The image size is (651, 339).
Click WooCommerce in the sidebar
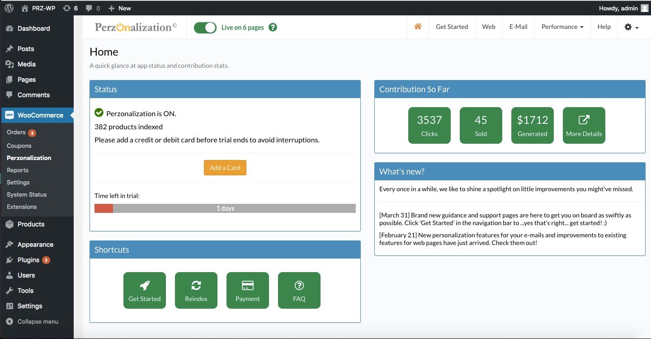coord(37,115)
